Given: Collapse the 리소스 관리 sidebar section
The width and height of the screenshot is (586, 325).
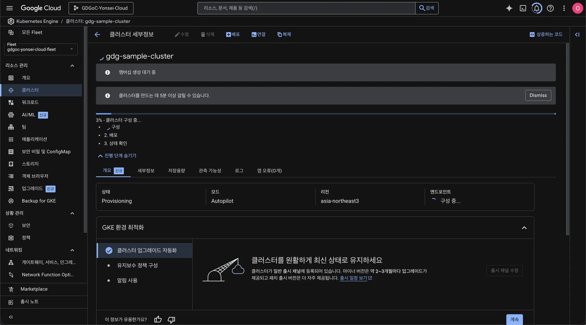Looking at the screenshot, I should tap(72, 66).
